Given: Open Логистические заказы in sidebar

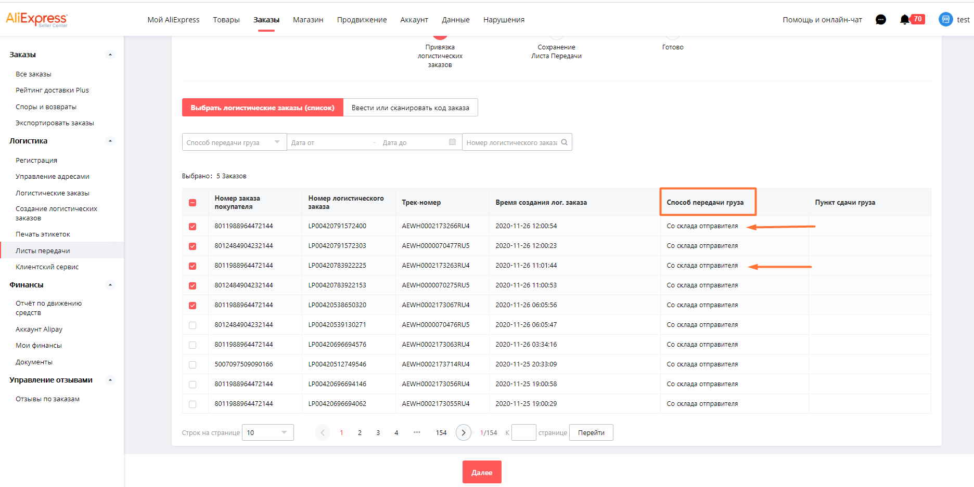Looking at the screenshot, I should tap(52, 193).
